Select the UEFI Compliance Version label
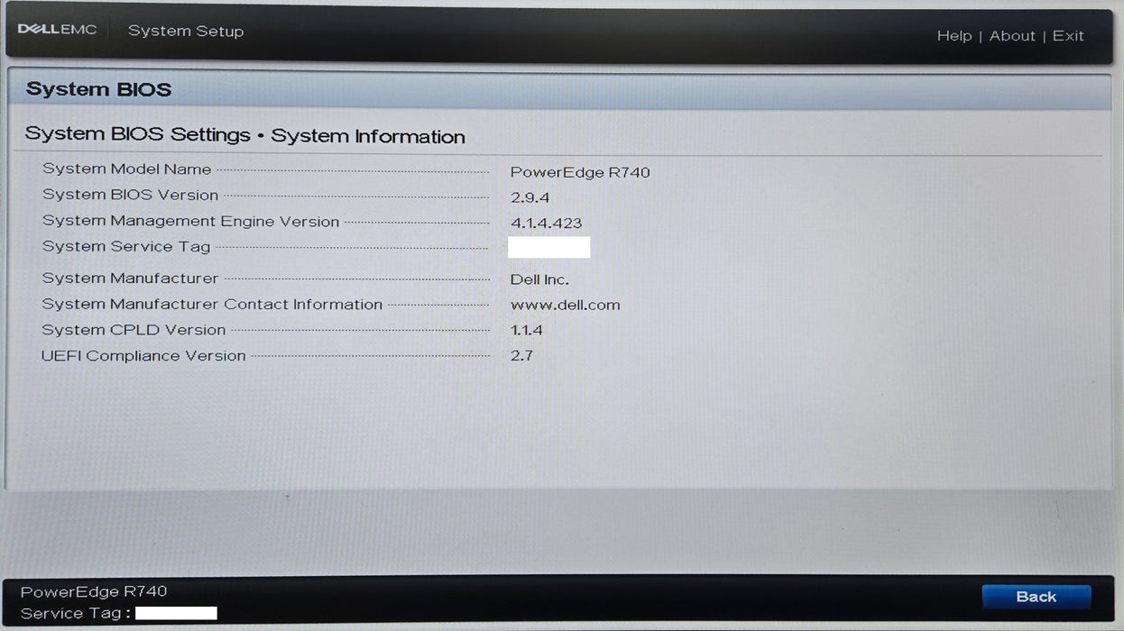The height and width of the screenshot is (631, 1124). click(143, 356)
